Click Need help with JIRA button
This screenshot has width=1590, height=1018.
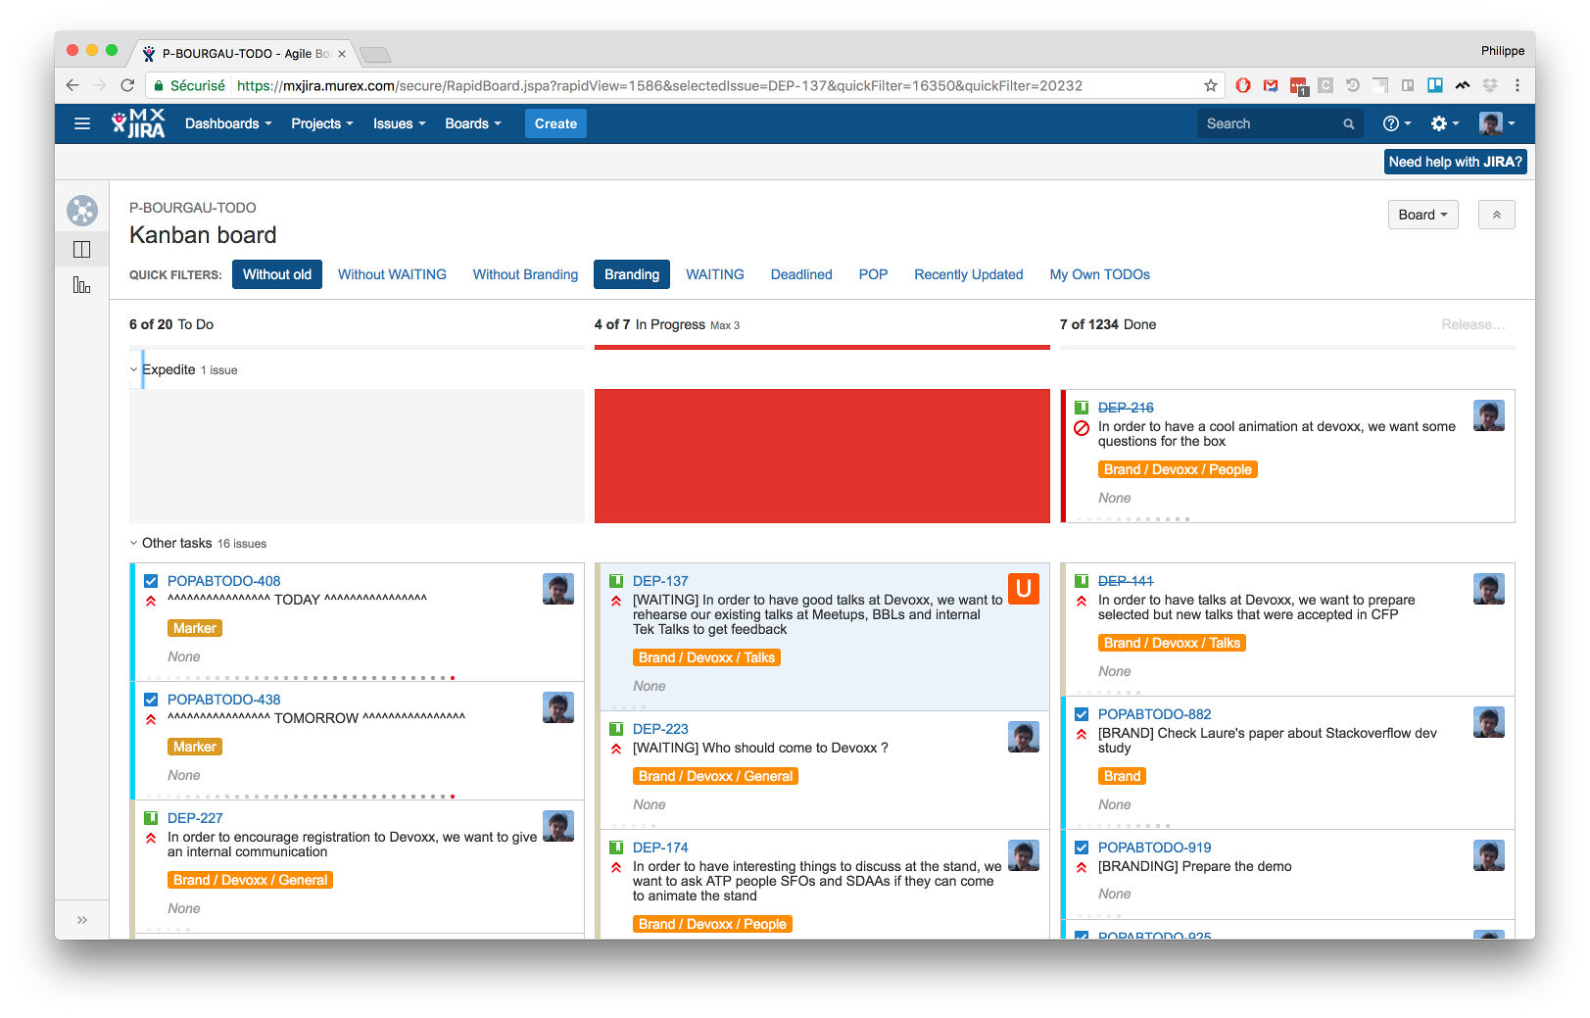[1456, 162]
